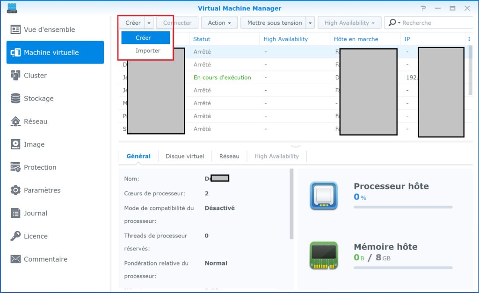Choose Importer from the Créer menu
The height and width of the screenshot is (293, 479).
click(148, 50)
